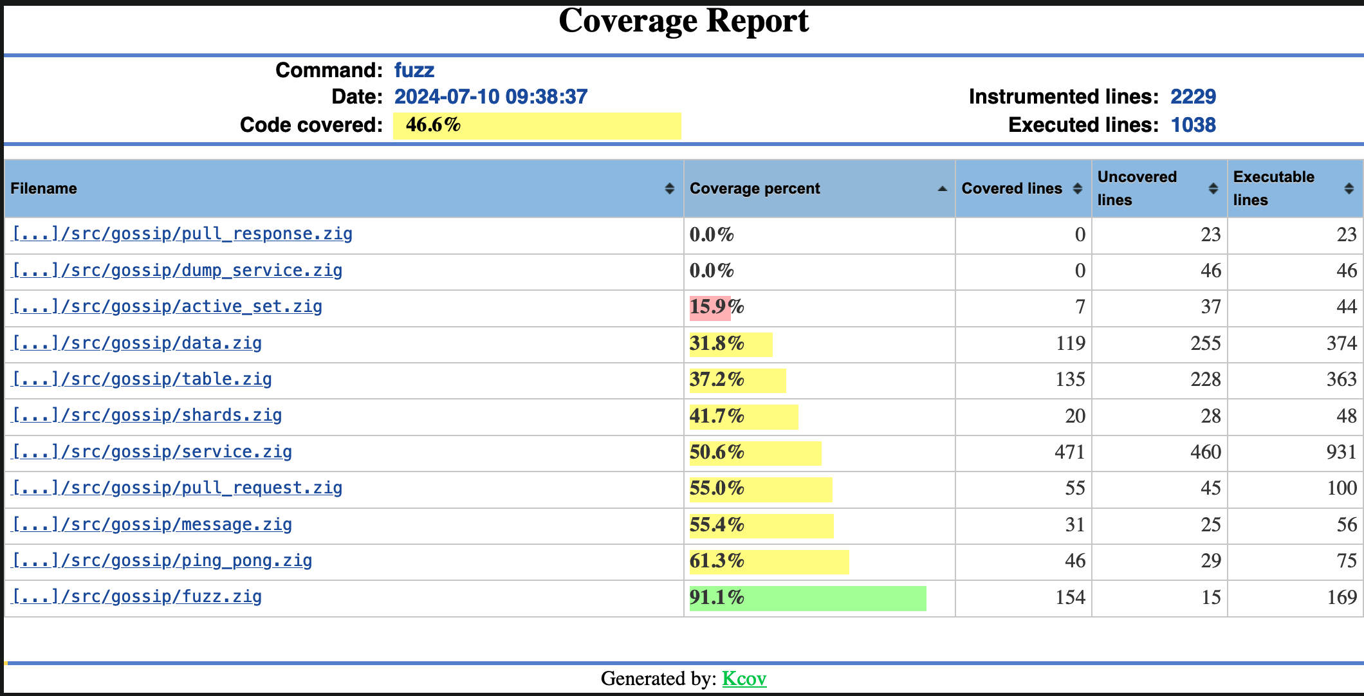Screen dimensions: 1364x696
Task: Visit the Kcov generator link
Action: point(744,679)
